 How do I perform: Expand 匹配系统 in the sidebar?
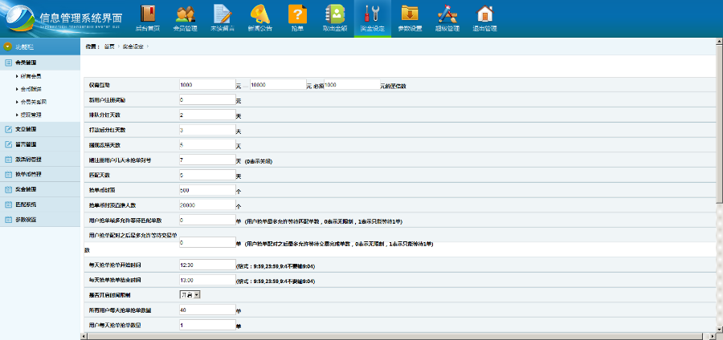pyautogui.click(x=40, y=204)
